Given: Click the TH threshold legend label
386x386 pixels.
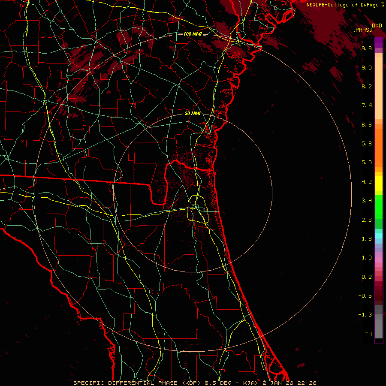Looking at the screenshot, I should point(368,334).
